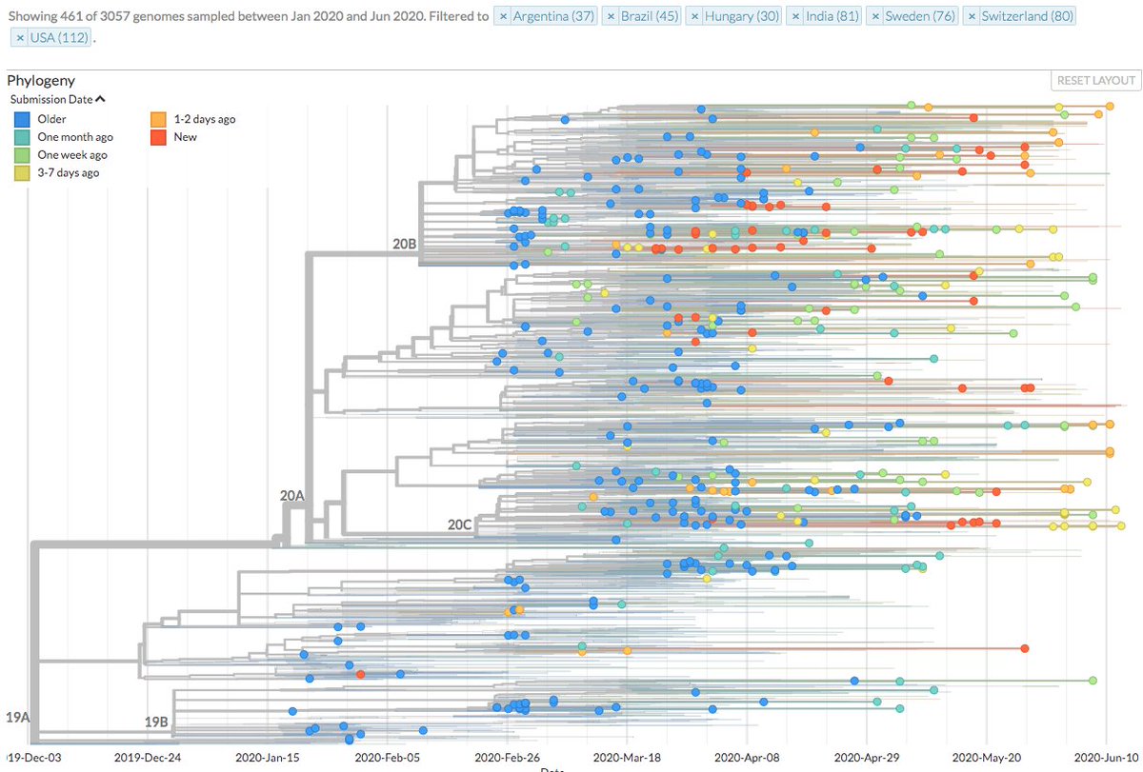Click the Reset Layout button
The height and width of the screenshot is (772, 1143).
click(1096, 81)
